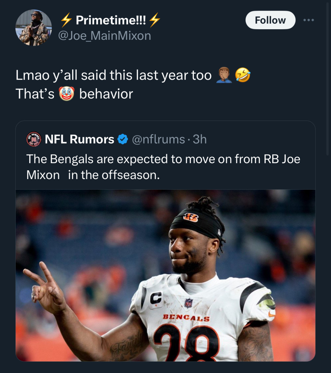Click the clown face emoji

[x=67, y=94]
